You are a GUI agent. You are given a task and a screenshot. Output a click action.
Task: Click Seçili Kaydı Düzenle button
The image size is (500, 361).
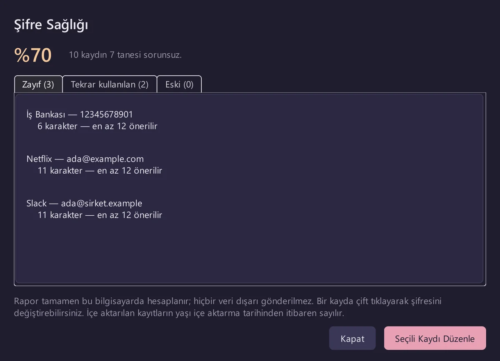pos(435,338)
